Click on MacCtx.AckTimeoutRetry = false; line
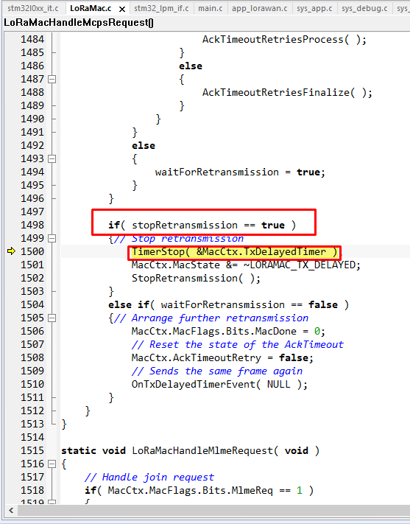 [x=222, y=357]
